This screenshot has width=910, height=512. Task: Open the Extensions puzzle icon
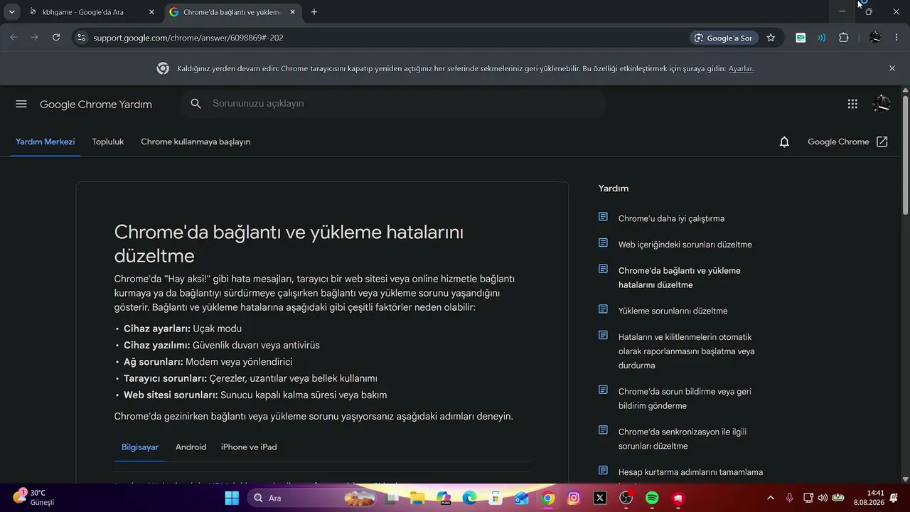[x=844, y=38]
